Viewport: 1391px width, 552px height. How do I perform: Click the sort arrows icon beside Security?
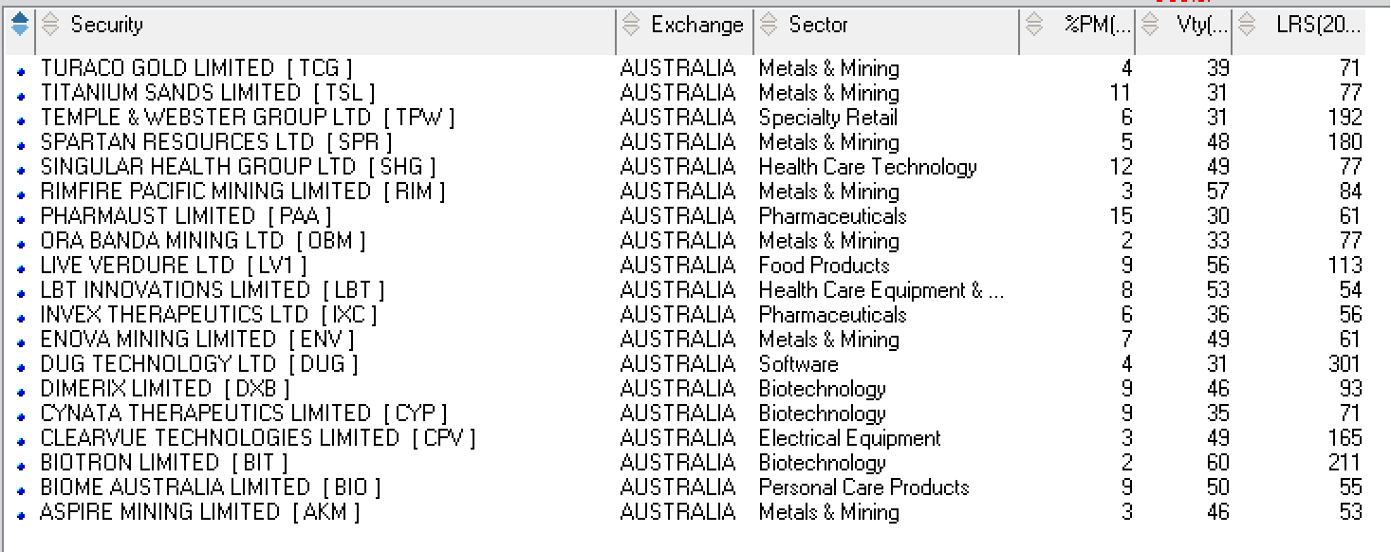tap(51, 26)
